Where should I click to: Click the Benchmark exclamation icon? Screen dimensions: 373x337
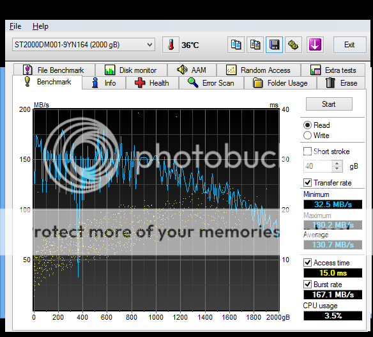[x=27, y=82]
